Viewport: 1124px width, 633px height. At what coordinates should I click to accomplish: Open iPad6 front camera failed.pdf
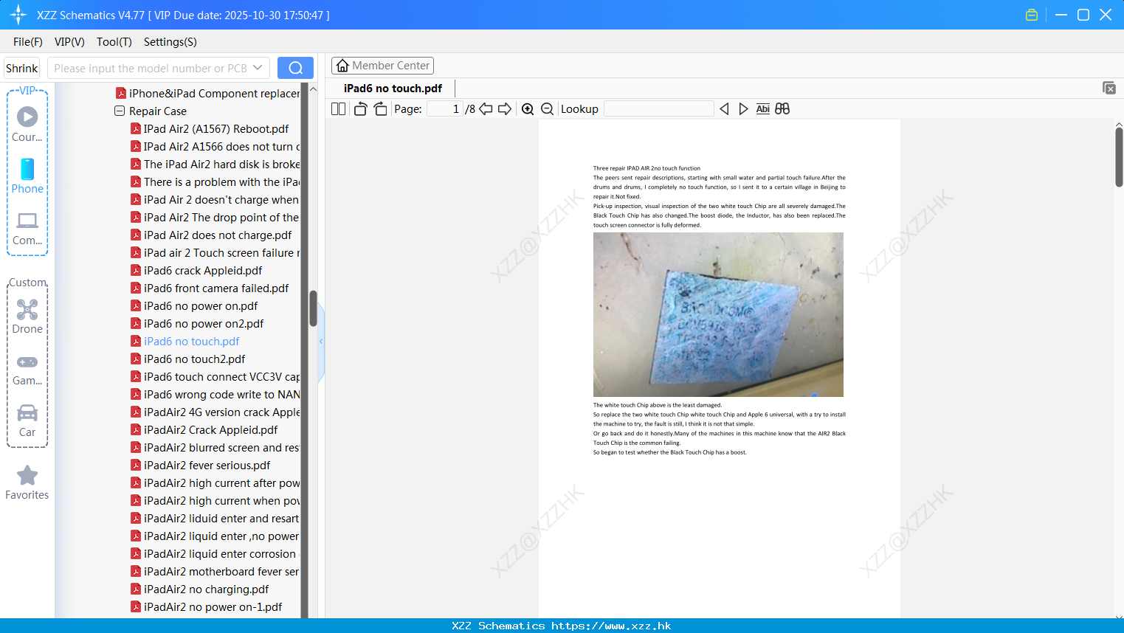(x=216, y=288)
